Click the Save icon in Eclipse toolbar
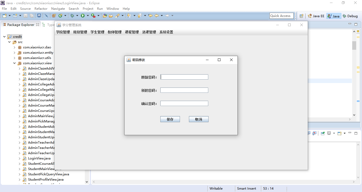Image resolution: width=362 pixels, height=192 pixels. (26, 16)
